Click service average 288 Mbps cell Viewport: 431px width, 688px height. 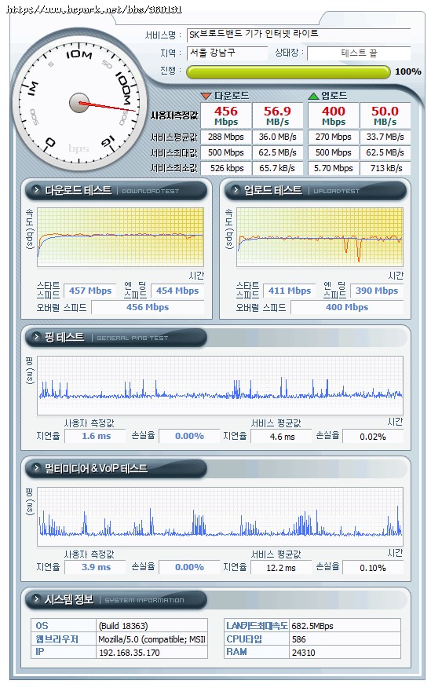tap(226, 137)
